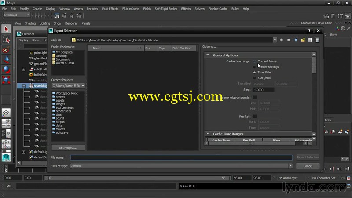Screen dimensions: 352x198
Task: Create a new folder in dialog
Action: [x=303, y=40]
